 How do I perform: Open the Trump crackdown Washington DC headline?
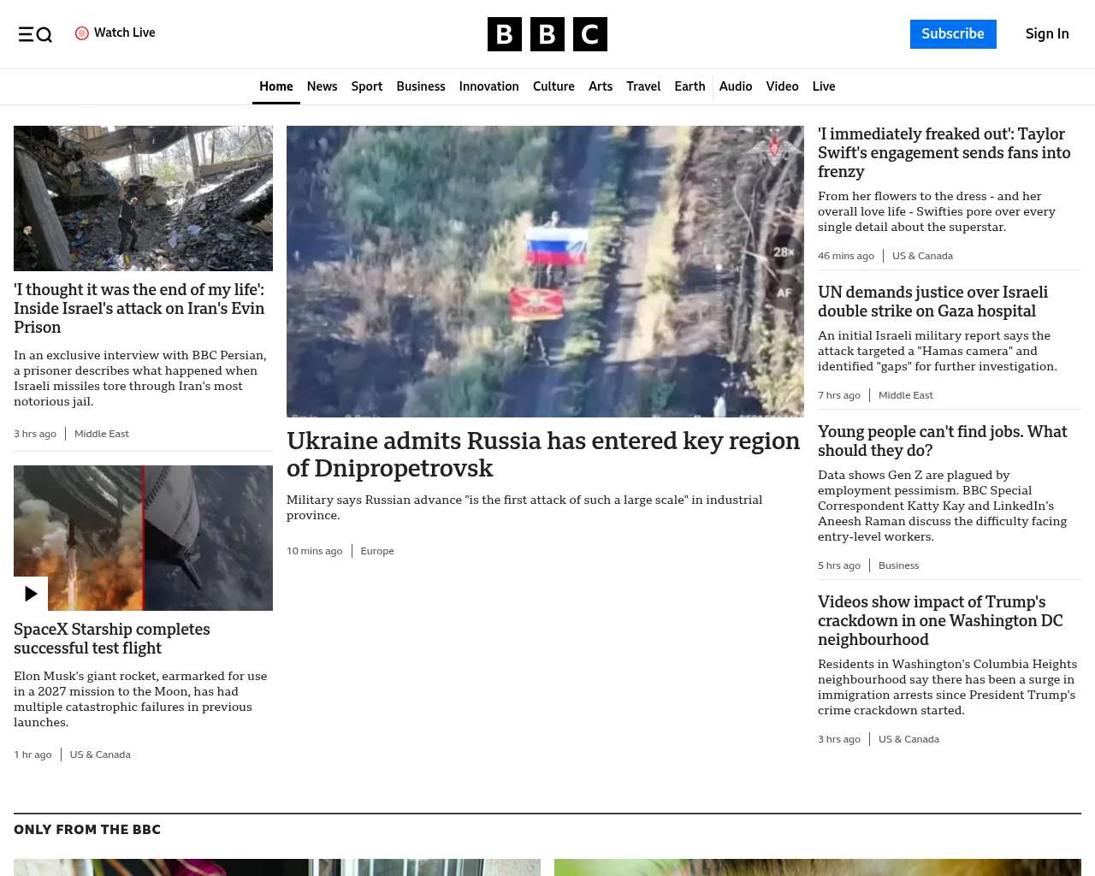[940, 620]
